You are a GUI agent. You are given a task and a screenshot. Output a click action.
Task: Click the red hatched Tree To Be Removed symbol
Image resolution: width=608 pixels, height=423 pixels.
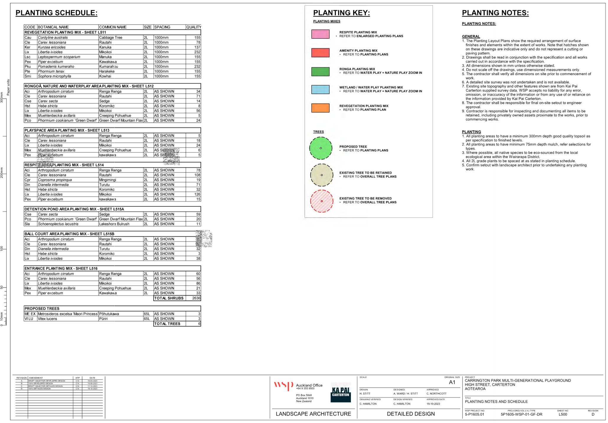point(321,201)
